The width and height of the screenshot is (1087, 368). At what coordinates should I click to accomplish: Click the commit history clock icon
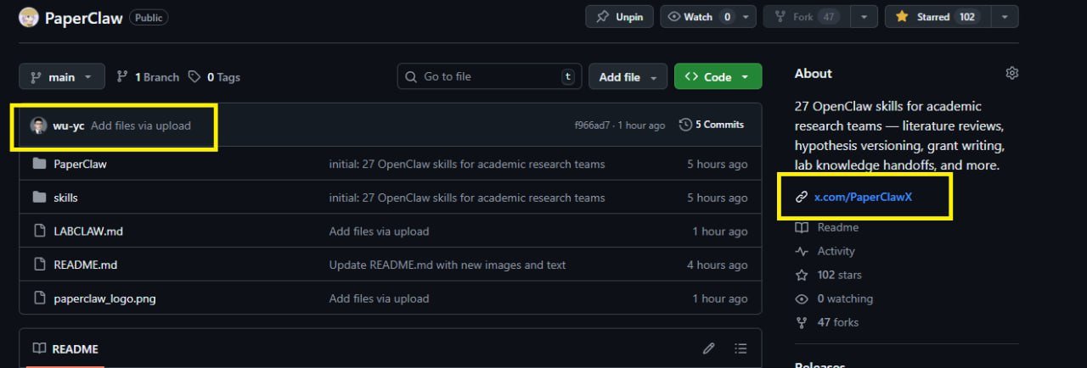pyautogui.click(x=686, y=125)
